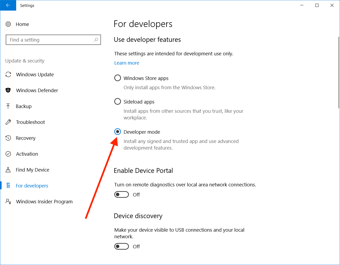Click the search magnifier in the settings box
340x265 pixels.
(x=96, y=40)
